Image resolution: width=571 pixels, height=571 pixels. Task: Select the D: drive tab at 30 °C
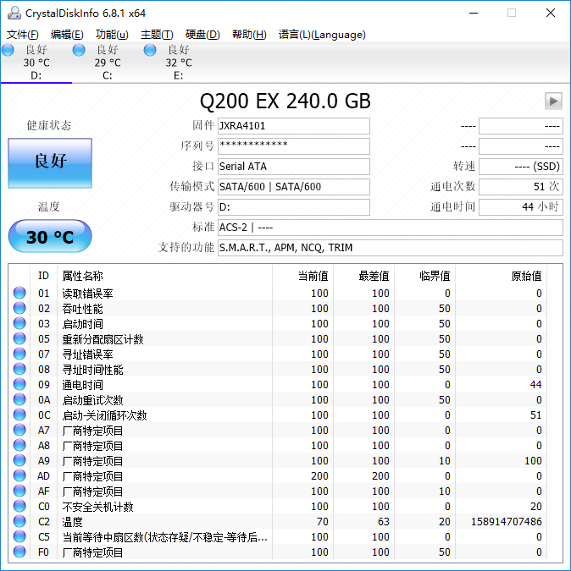(36, 63)
